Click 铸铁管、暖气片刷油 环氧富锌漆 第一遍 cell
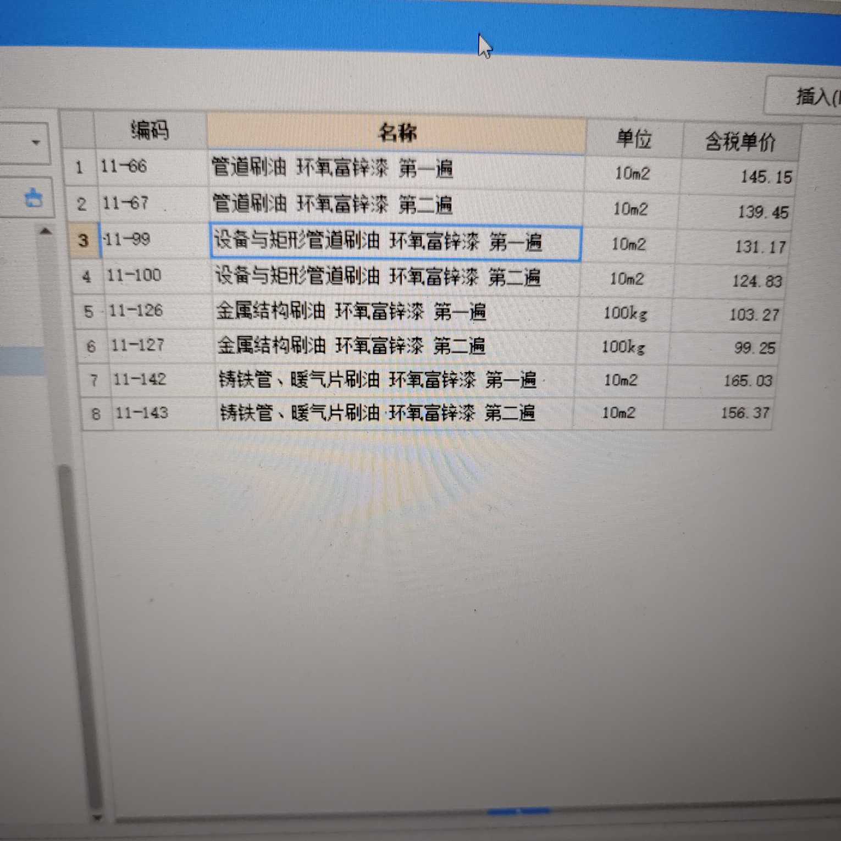 396,380
